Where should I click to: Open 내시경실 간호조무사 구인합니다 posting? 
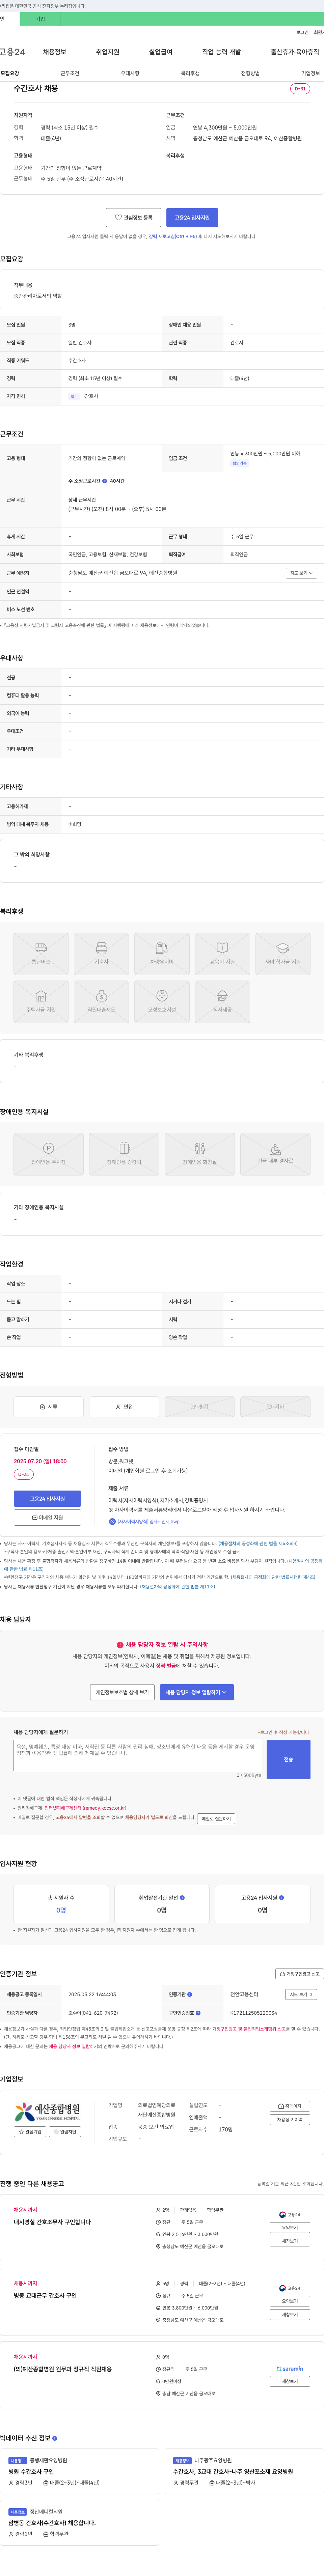(x=52, y=2222)
